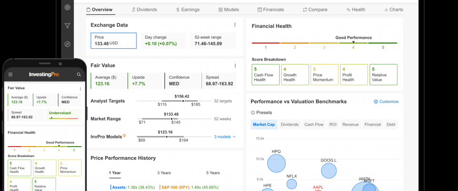Click Profit Health score card on desktop
The width and height of the screenshot is (458, 191).
coord(354,74)
